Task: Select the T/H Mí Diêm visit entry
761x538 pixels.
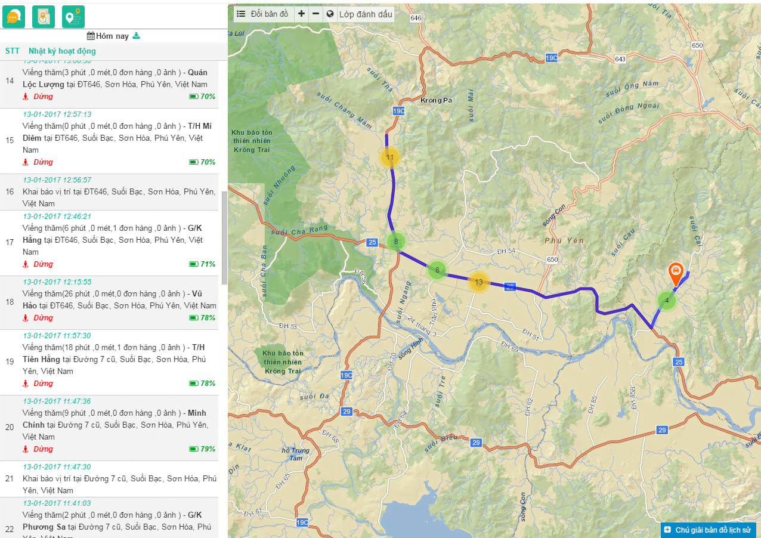Action: point(109,141)
